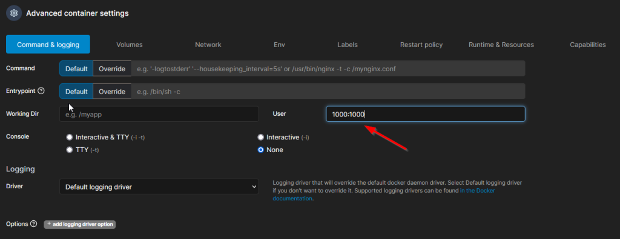
Task: Click the Options help question-mark icon
Action: click(34, 224)
